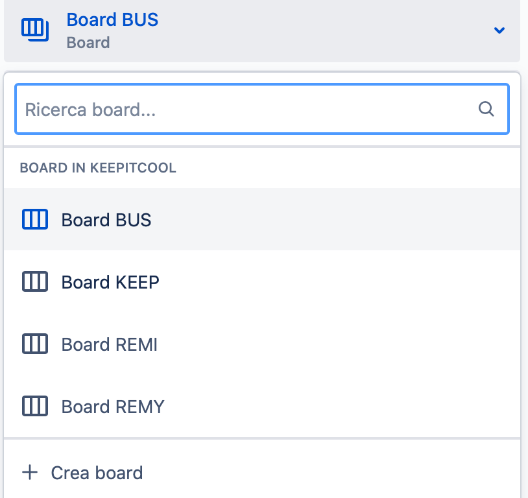Screen dimensions: 528x498
Task: Click the BOARD IN KEEPITCOOL section heading
Action: click(x=98, y=168)
